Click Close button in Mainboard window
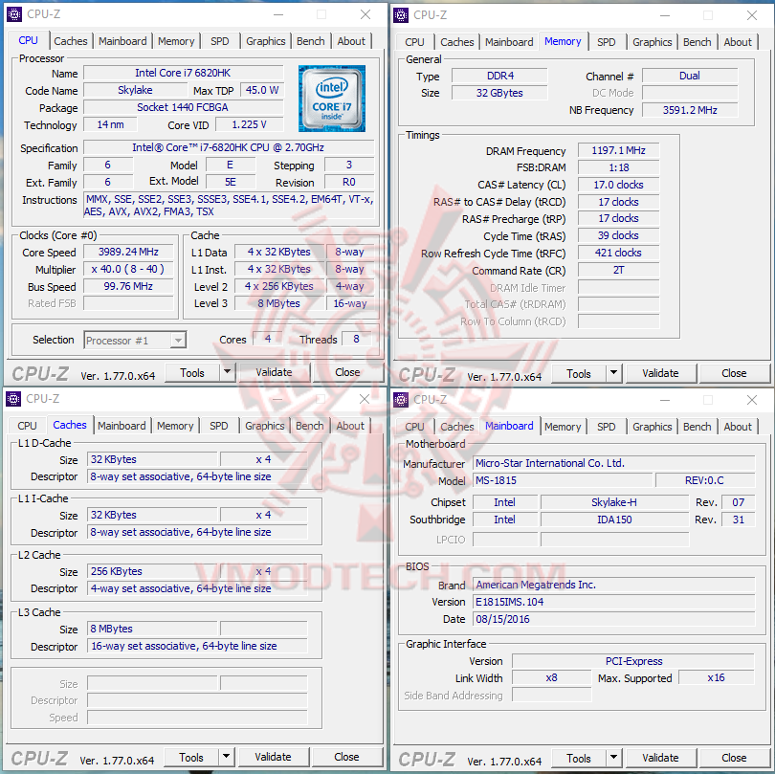The image size is (775, 774). (734, 758)
